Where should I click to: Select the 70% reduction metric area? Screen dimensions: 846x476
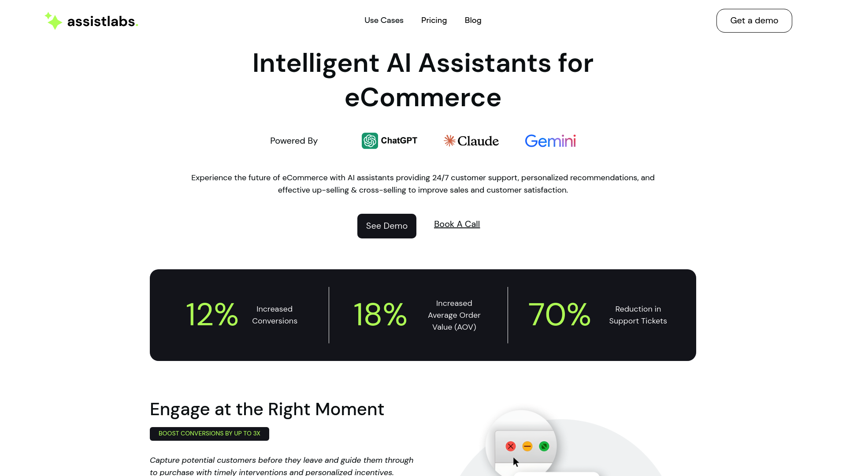(x=601, y=315)
